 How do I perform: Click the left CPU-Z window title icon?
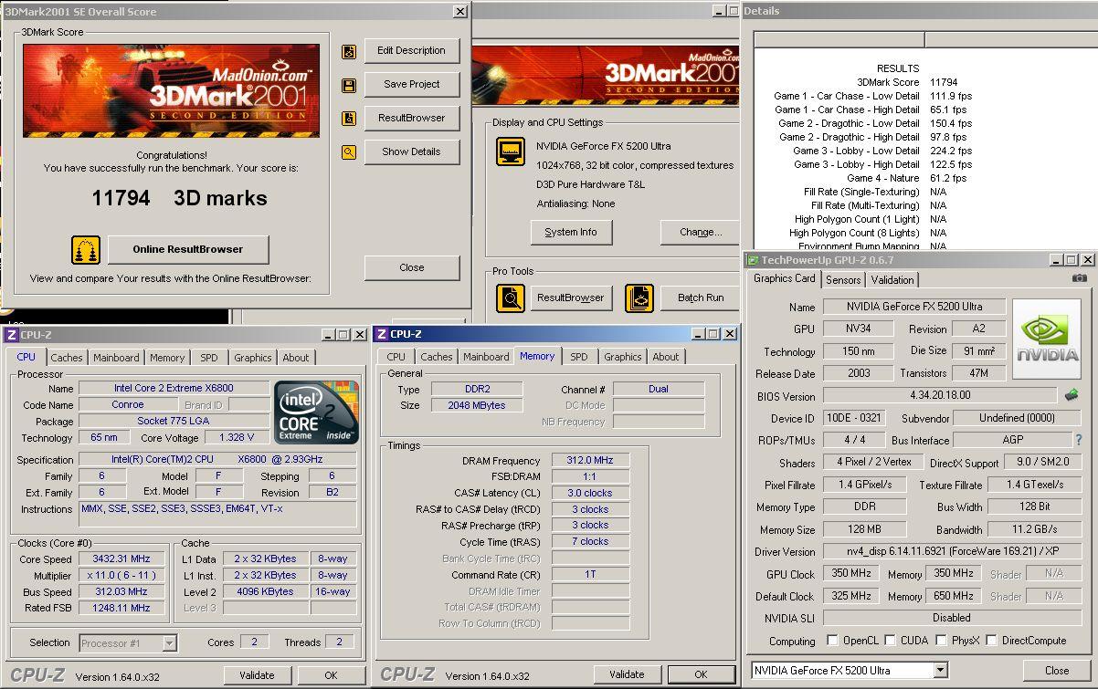pos(11,335)
